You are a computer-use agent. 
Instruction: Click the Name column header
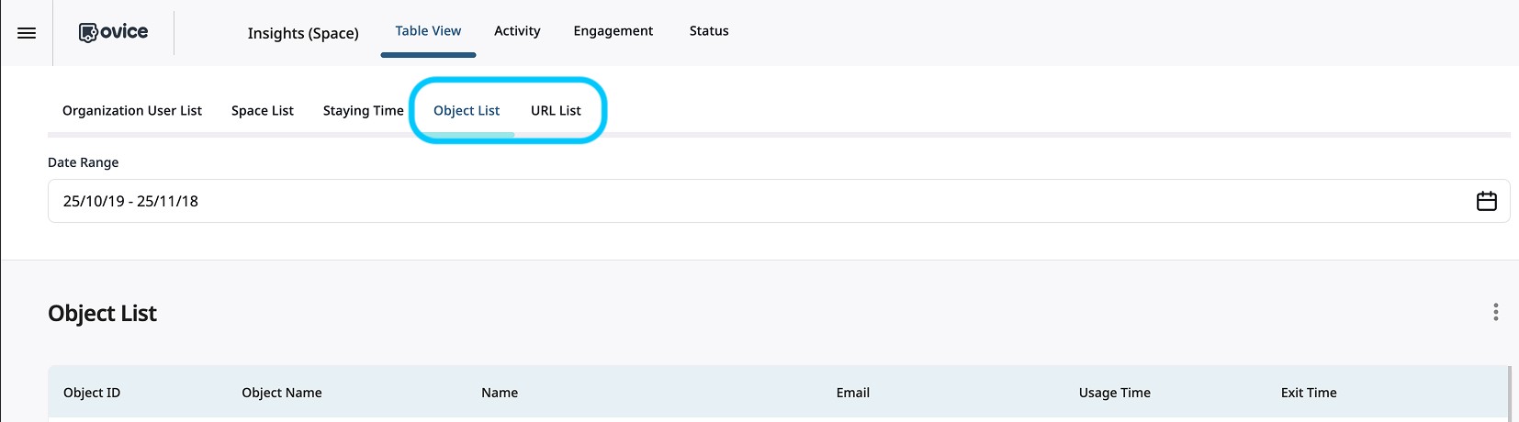(x=500, y=393)
